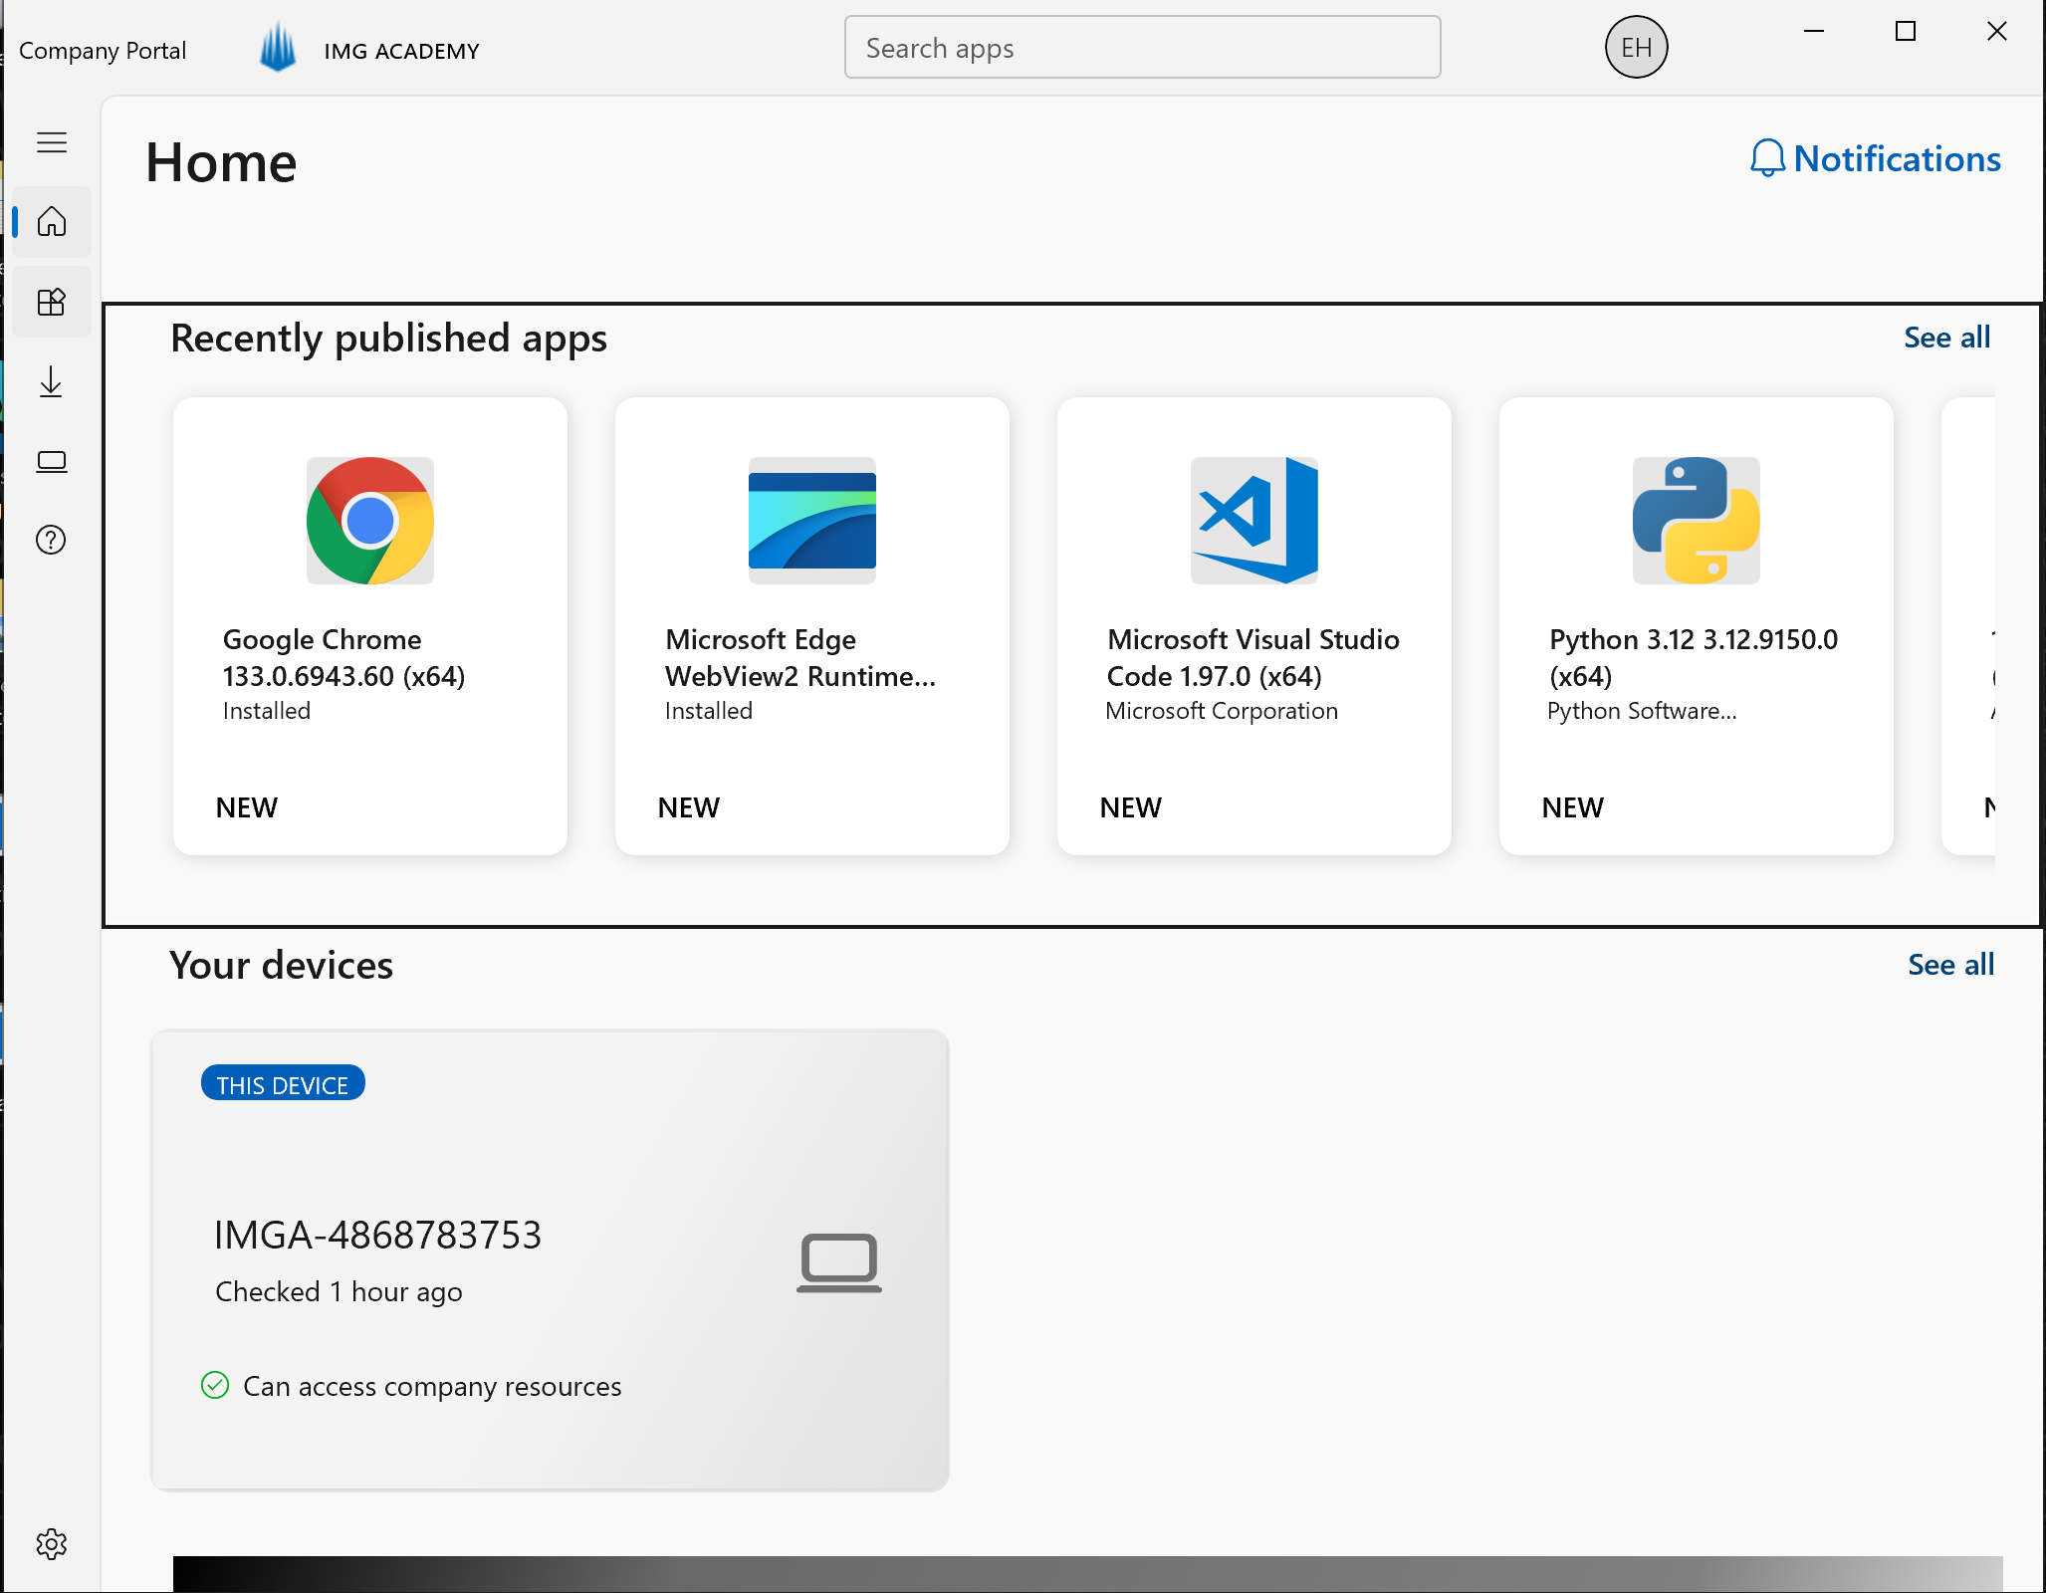Screen dimensions: 2046x1593
Task: Minimize the Company Portal window
Action: click(x=1814, y=32)
